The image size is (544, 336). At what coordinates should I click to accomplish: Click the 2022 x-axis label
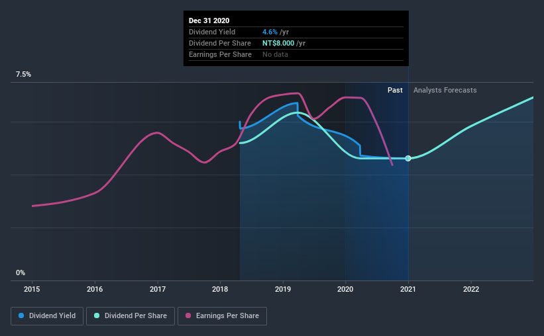(471, 289)
